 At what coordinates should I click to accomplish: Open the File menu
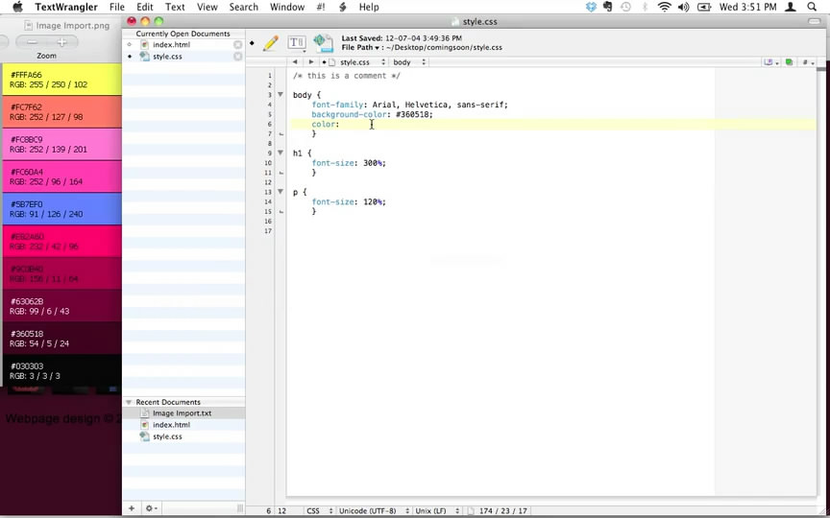[117, 7]
